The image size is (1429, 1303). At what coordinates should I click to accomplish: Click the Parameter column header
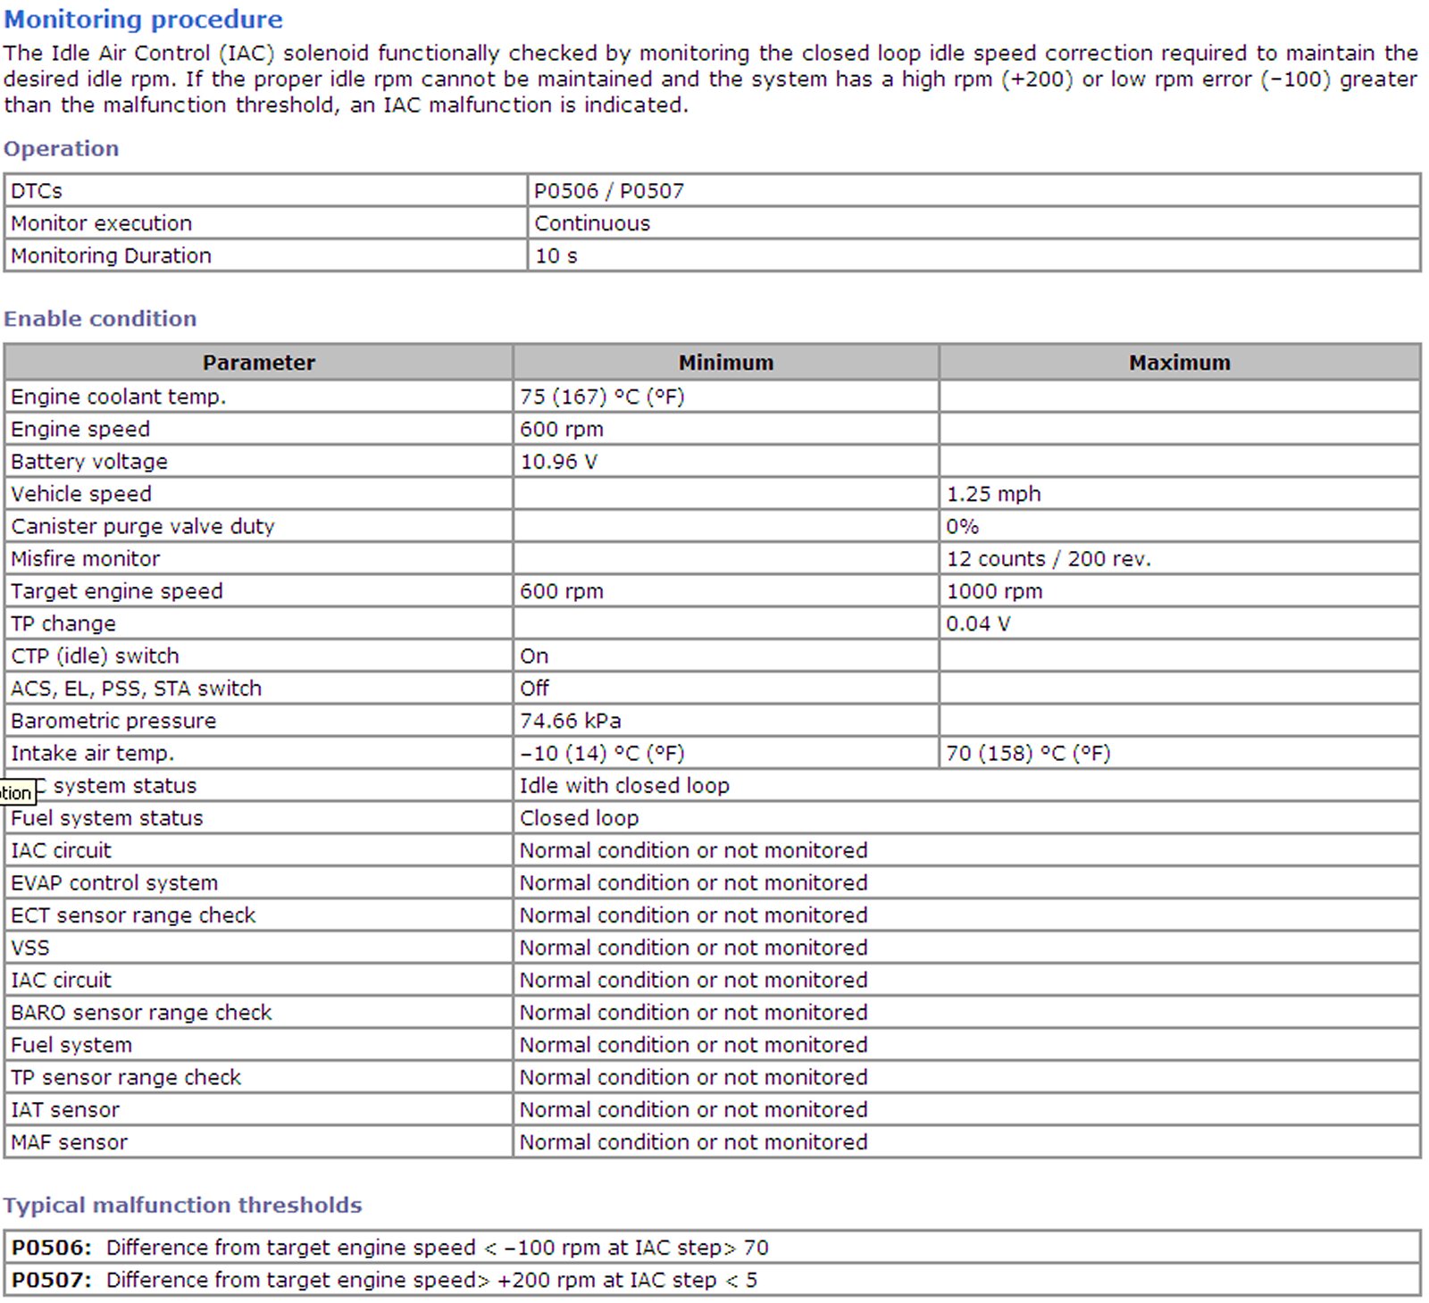(258, 363)
